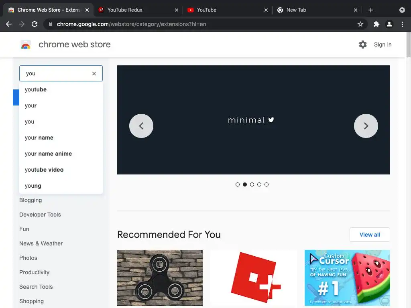411x308 pixels.
Task: Choose the 'your name' suggestion
Action: 61,138
